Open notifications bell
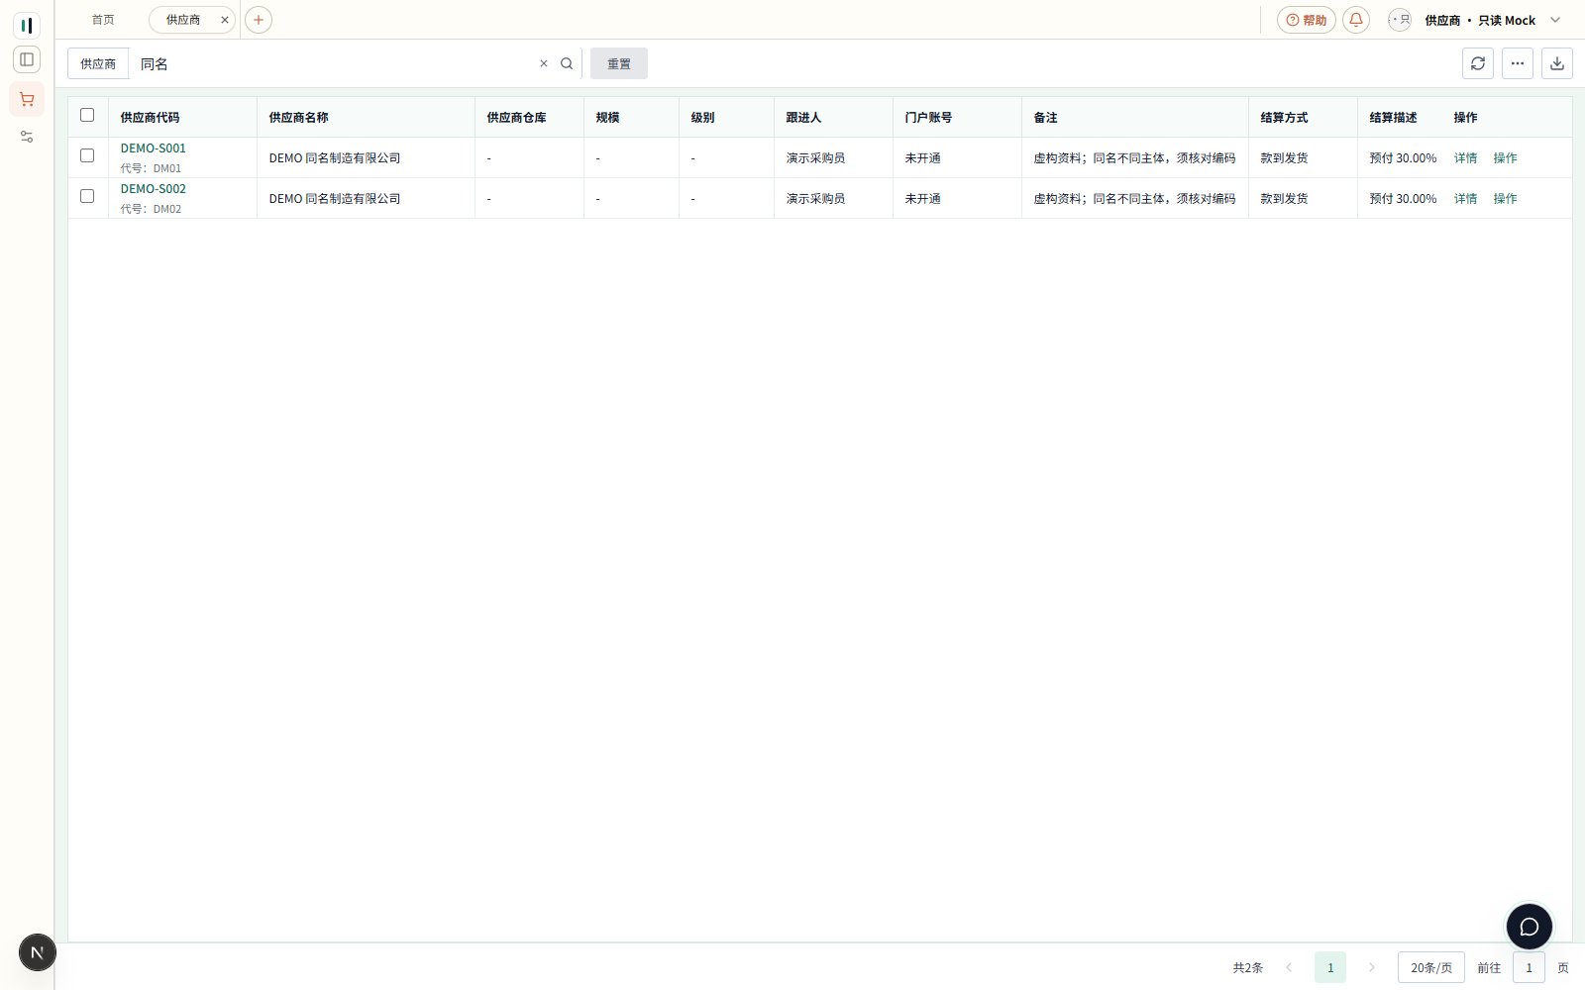This screenshot has width=1585, height=990. (1356, 20)
